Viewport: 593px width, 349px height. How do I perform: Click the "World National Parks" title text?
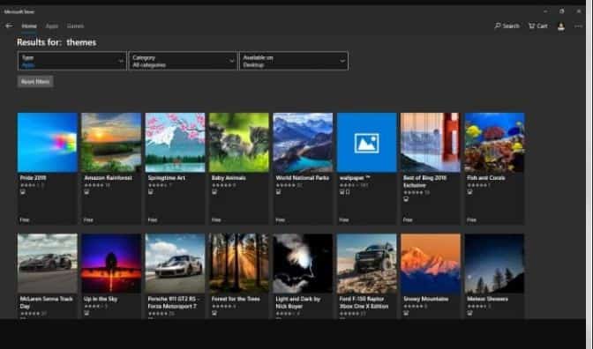point(303,178)
